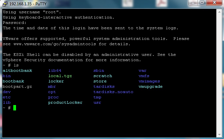Open the PuTTY system menu icon
This screenshot has height=139, width=224.
point(4,4)
